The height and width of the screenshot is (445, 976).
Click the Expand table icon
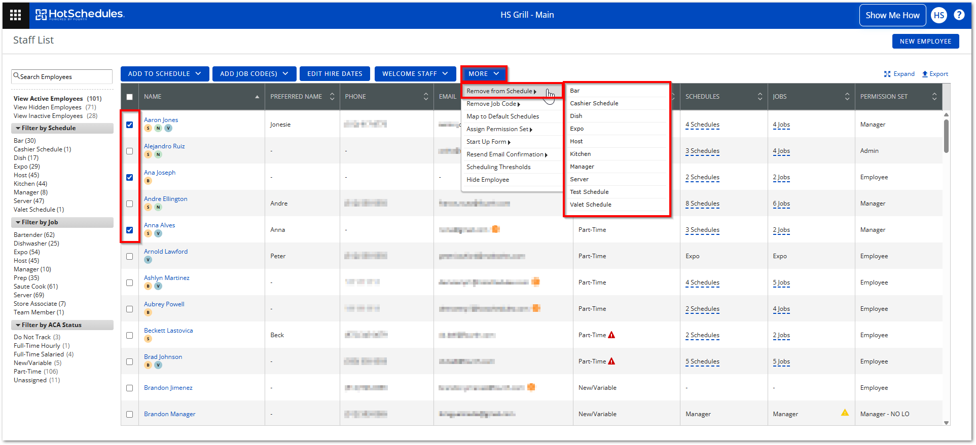[887, 74]
